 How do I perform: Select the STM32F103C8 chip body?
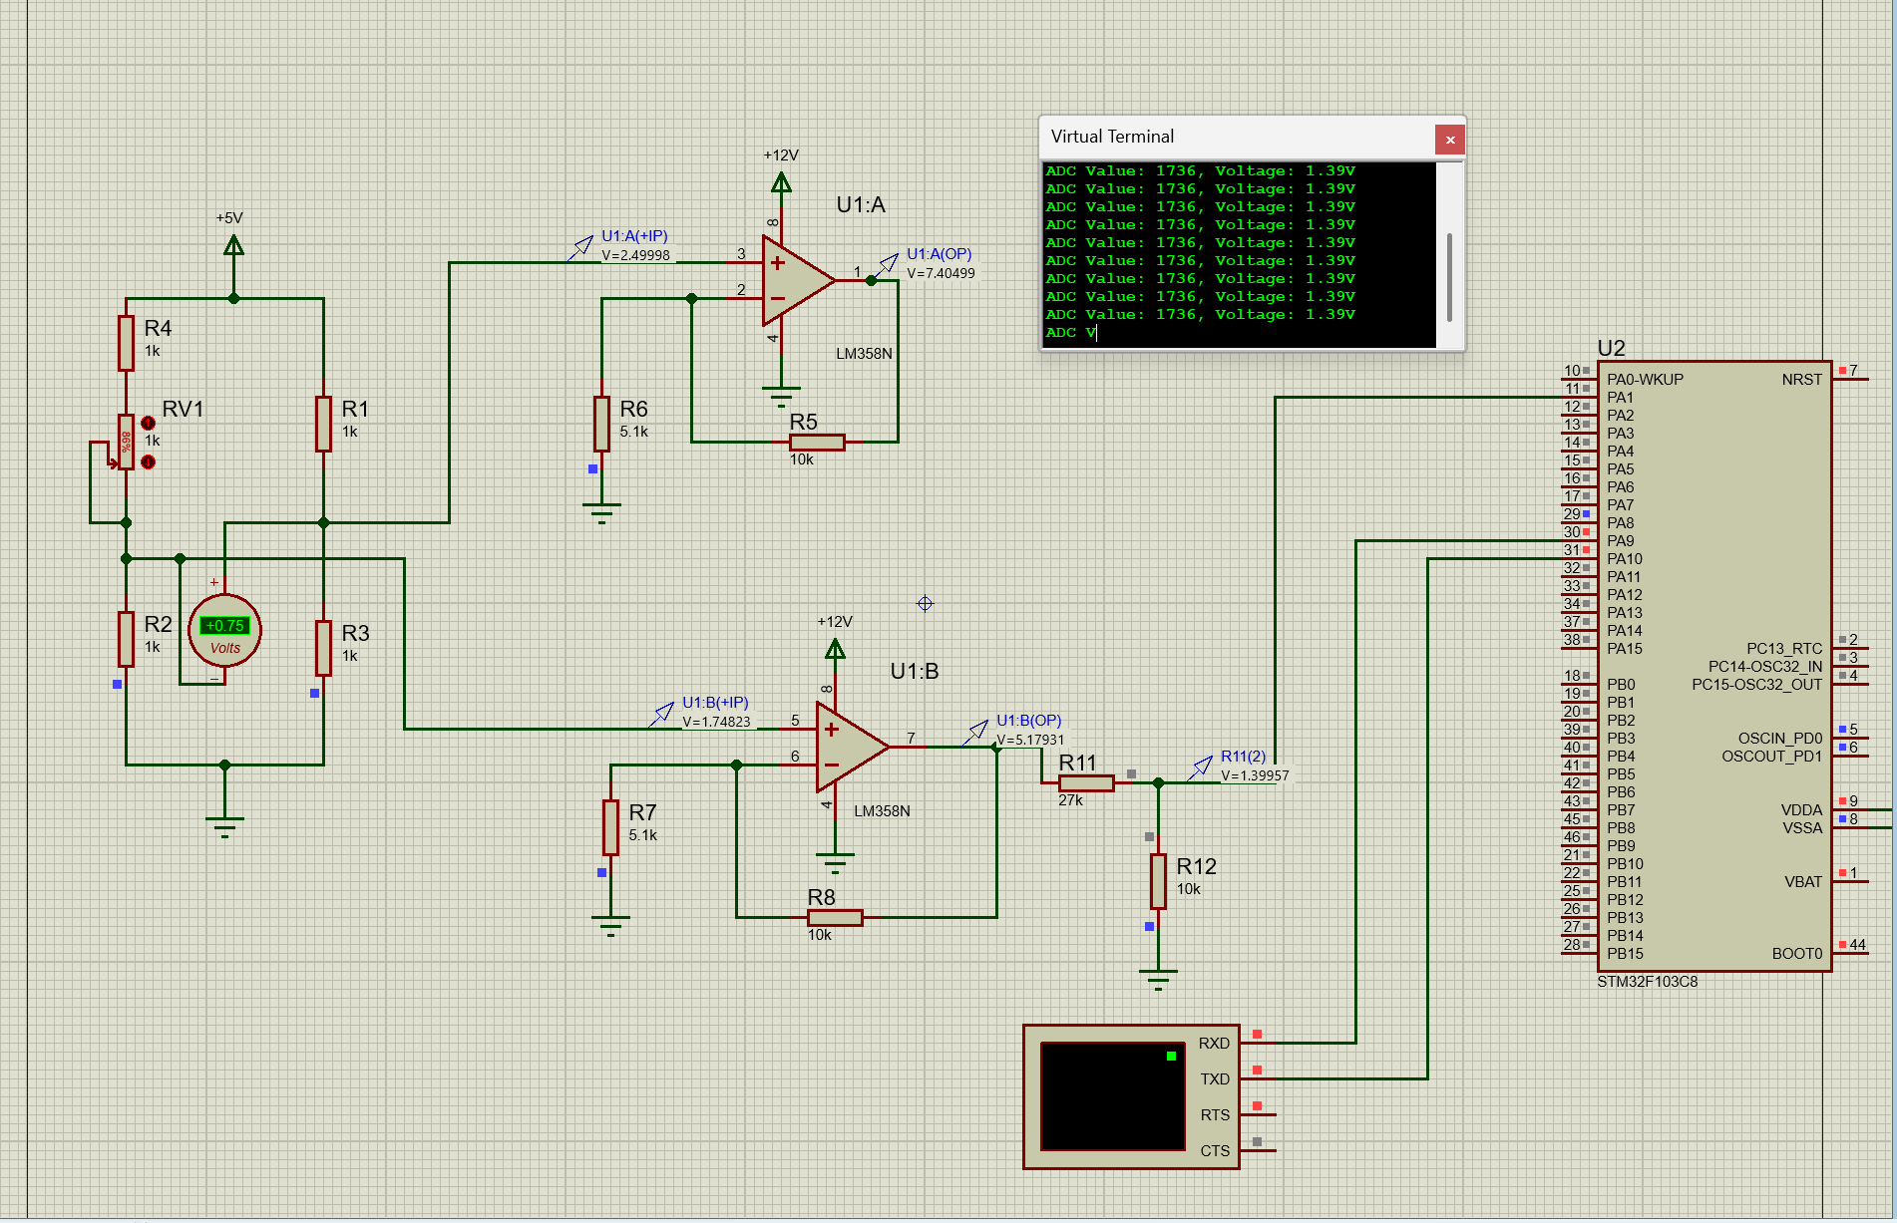[x=1714, y=666]
